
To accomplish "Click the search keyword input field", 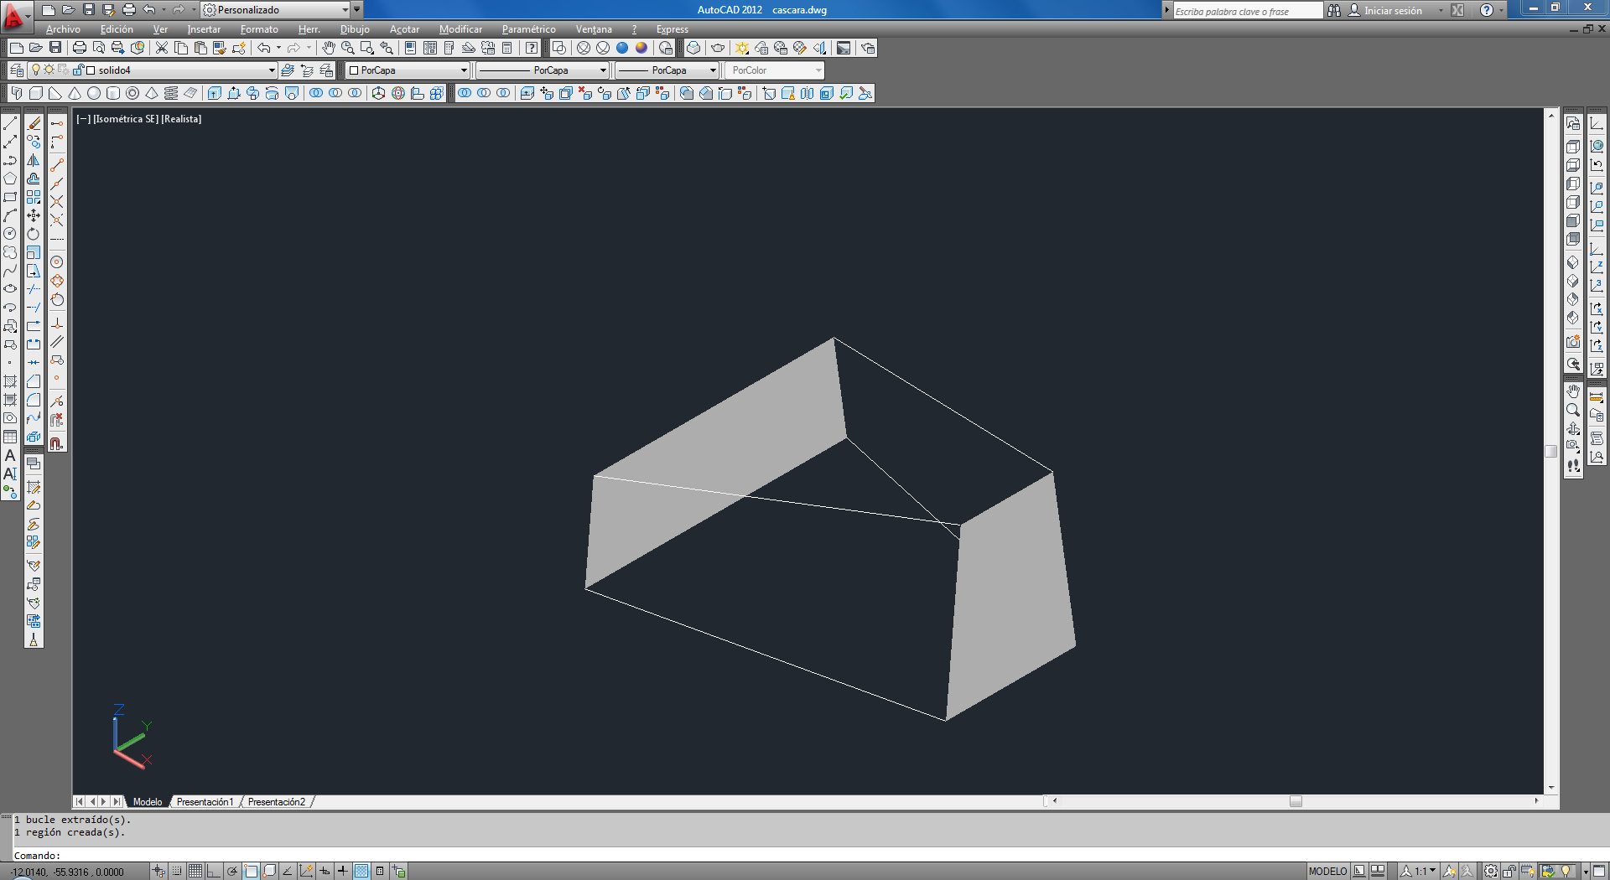I will point(1247,11).
